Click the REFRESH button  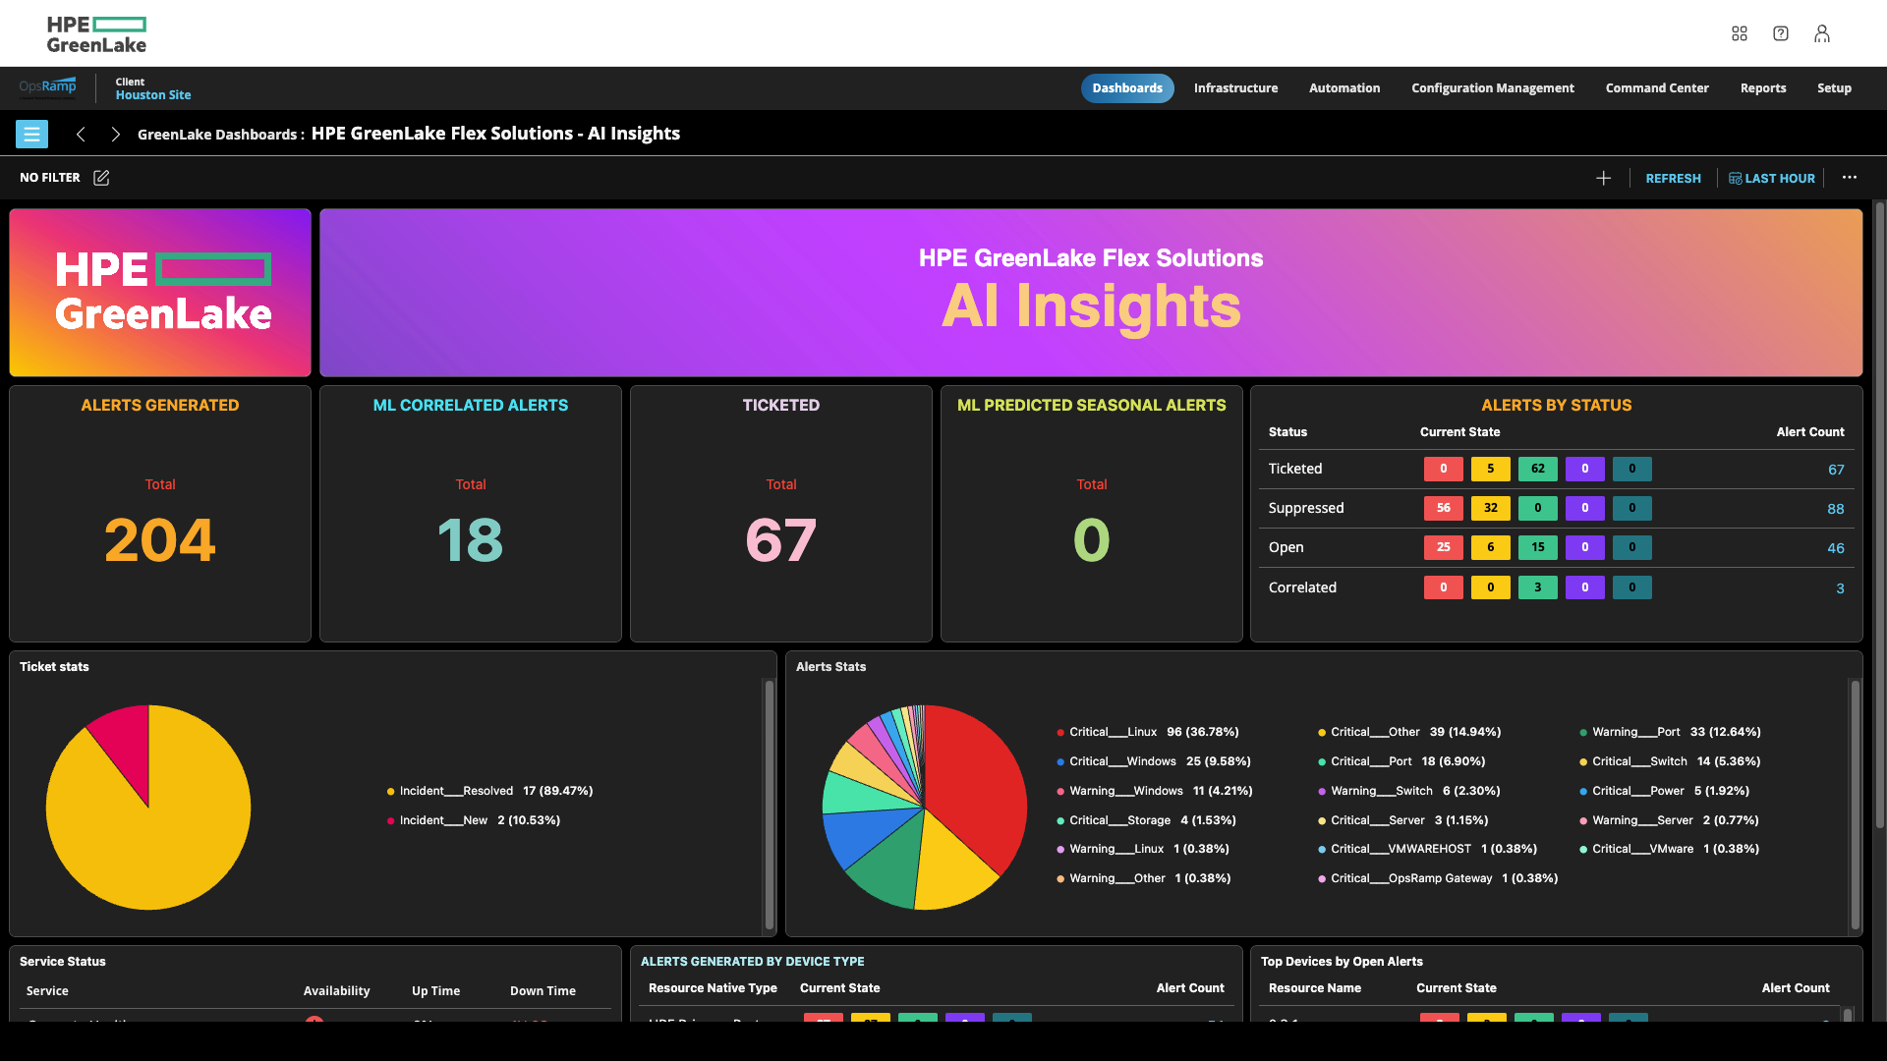click(1673, 179)
